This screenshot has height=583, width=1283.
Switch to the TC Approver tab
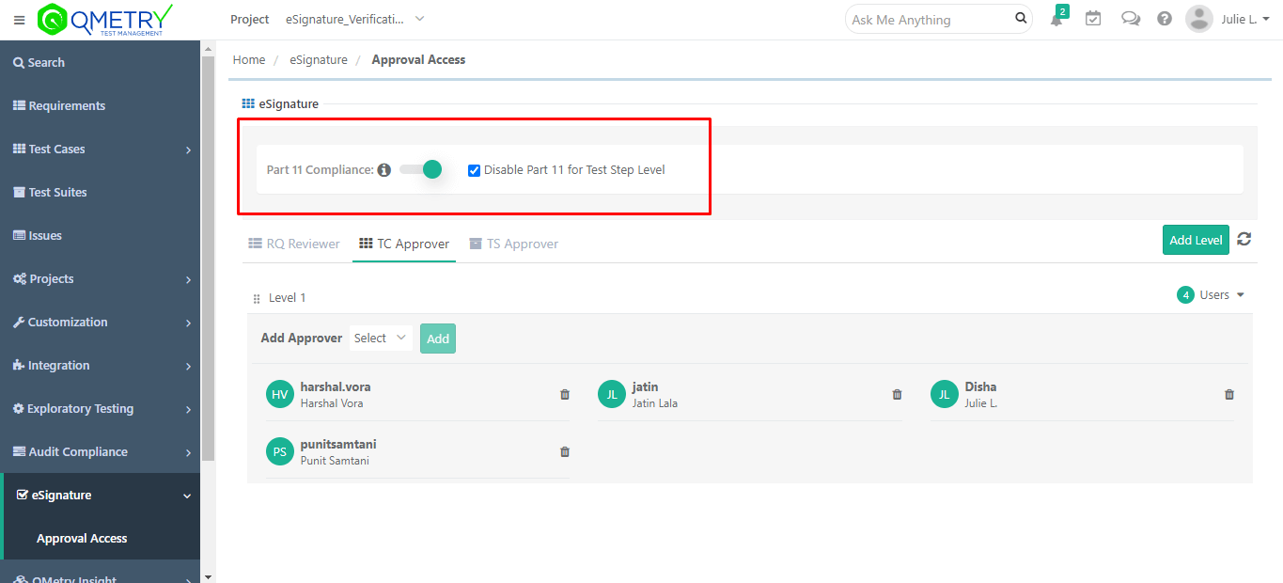404,244
